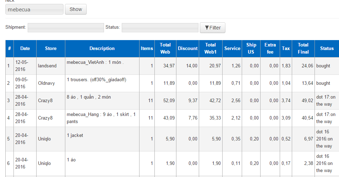
Task: Select the Oldnavy store cell
Action: click(51, 83)
